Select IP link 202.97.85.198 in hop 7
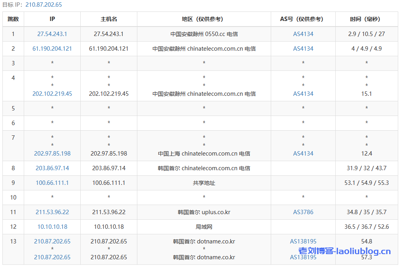Viewport: 401px width, 266px height. [x=52, y=154]
